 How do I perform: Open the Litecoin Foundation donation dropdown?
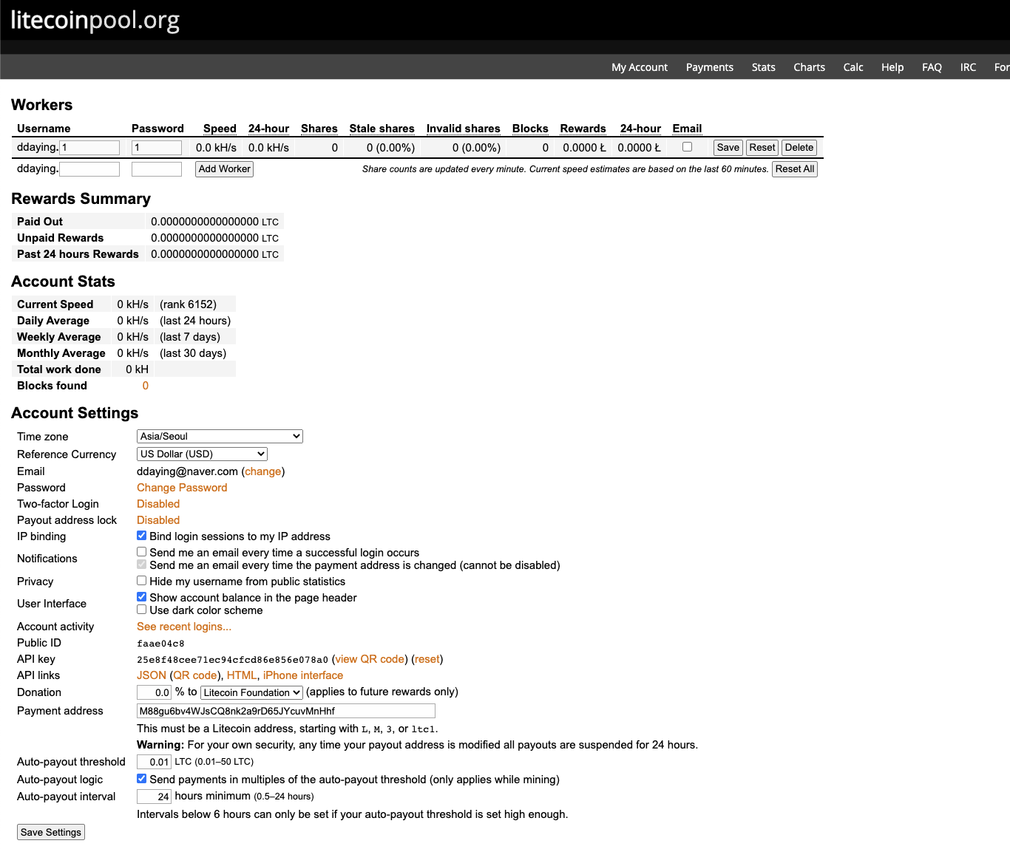[251, 692]
